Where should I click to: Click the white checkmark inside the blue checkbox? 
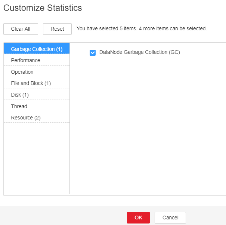click(93, 53)
